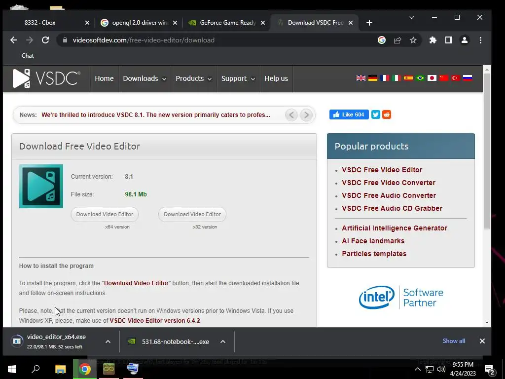Show previous news item arrow
505x379 pixels.
(x=291, y=114)
